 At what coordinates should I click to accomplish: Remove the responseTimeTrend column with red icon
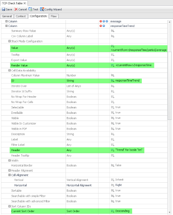pyautogui.click(x=101, y=26)
